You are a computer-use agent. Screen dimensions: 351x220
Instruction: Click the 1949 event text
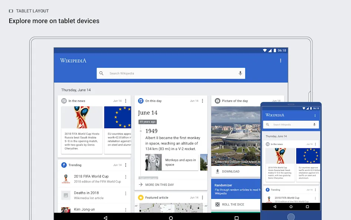[173, 143]
